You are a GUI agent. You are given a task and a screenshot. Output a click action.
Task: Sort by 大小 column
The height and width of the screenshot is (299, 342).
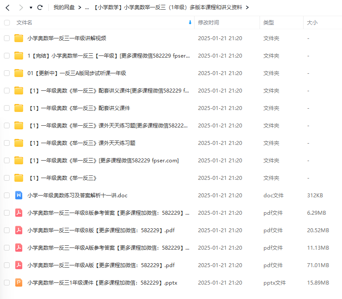point(312,23)
